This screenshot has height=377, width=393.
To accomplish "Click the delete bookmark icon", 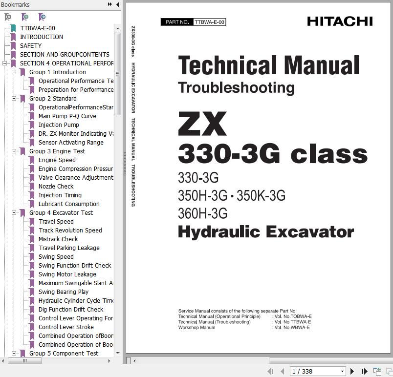I will pos(8,17).
